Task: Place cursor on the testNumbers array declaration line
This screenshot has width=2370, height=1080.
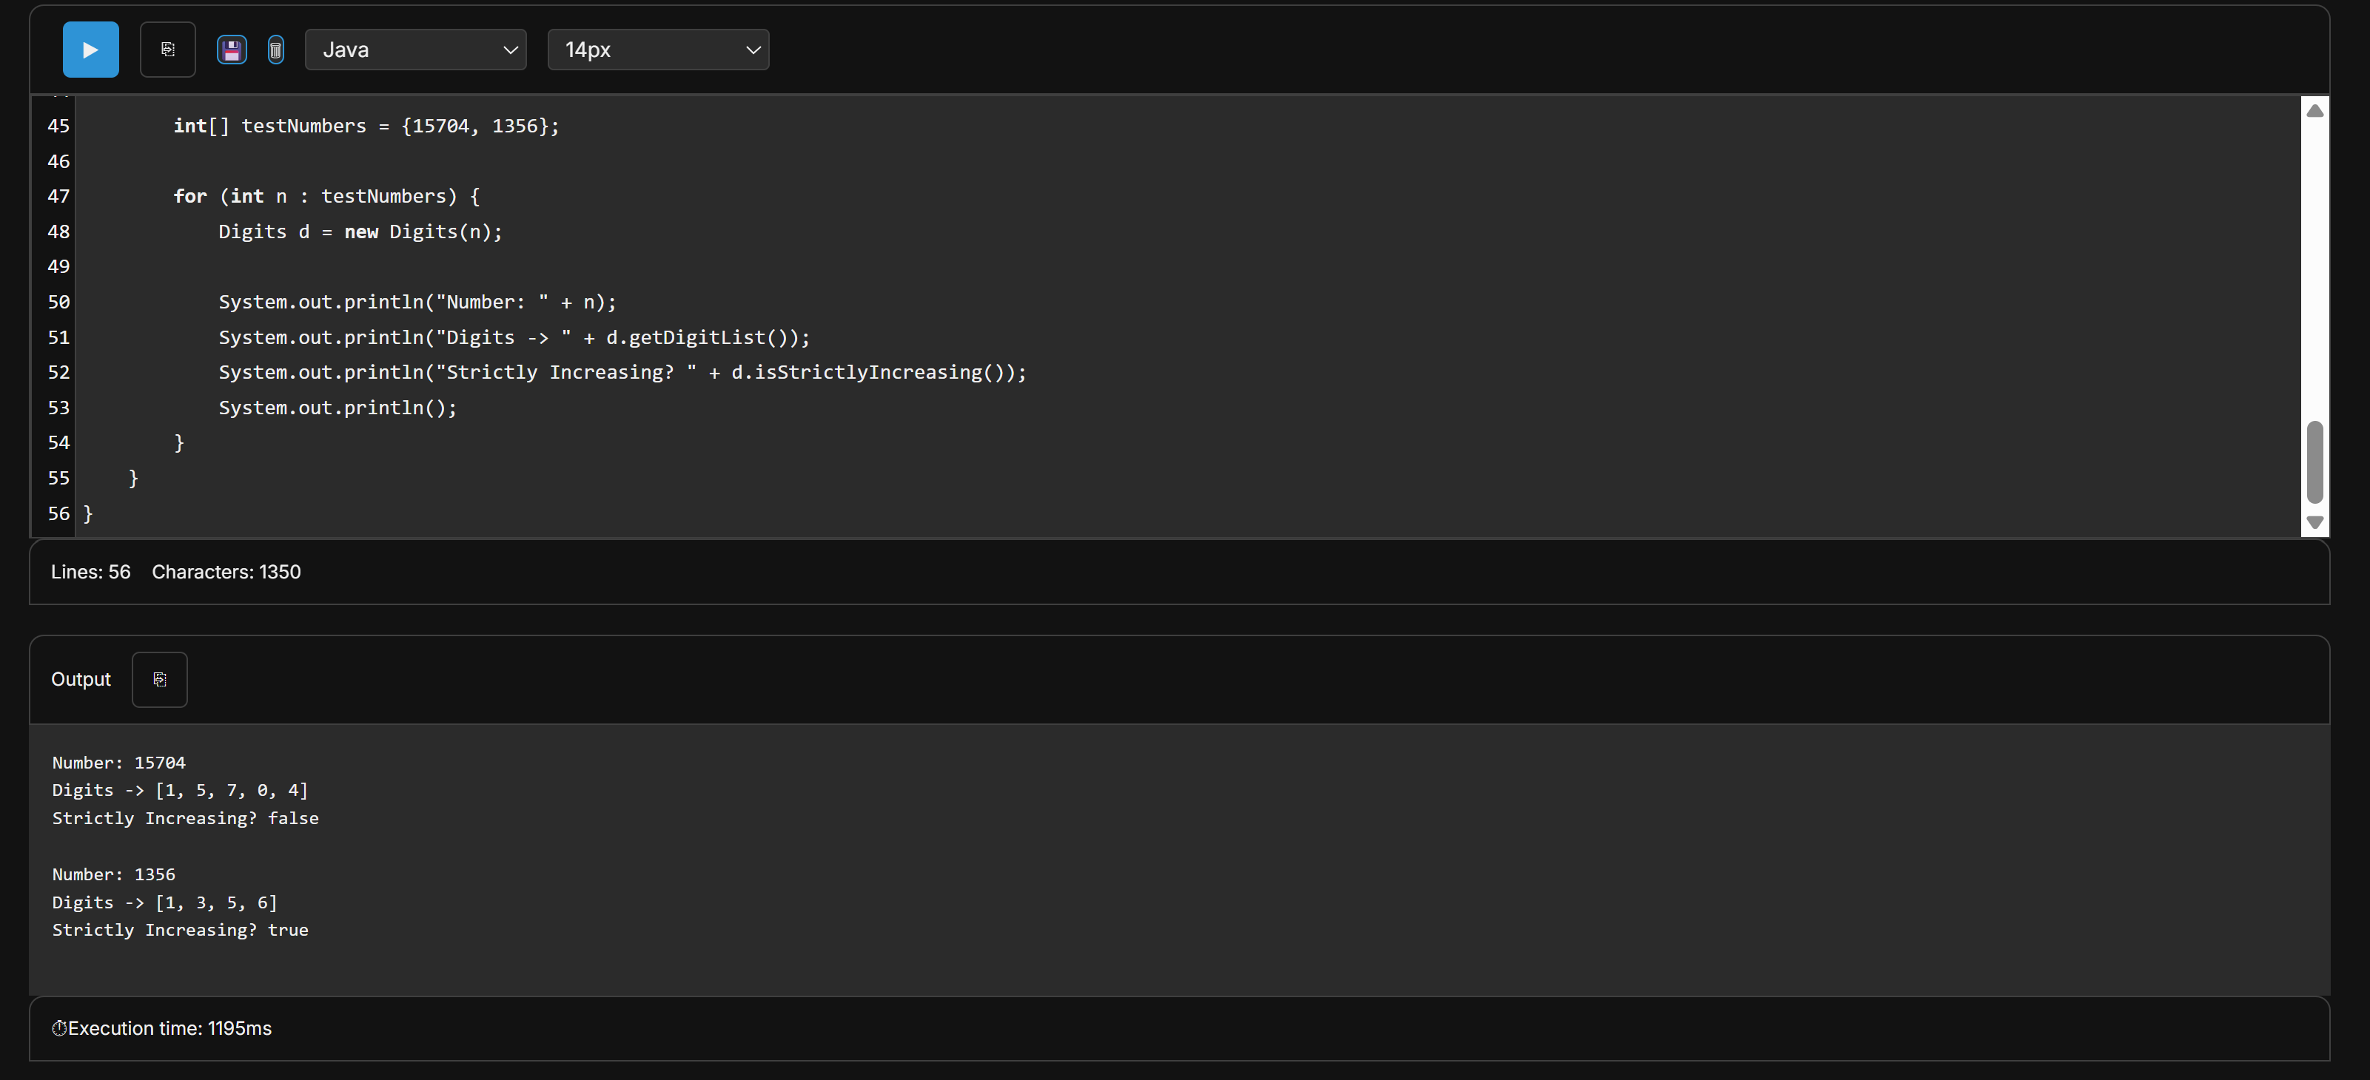Action: 366,126
